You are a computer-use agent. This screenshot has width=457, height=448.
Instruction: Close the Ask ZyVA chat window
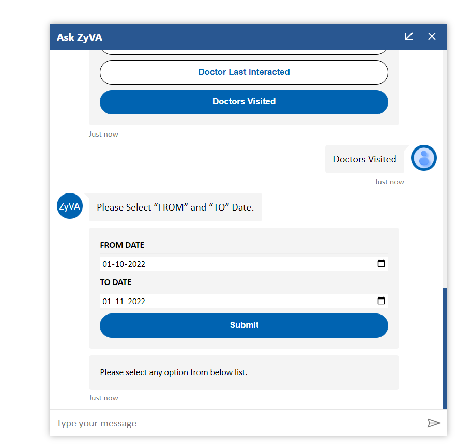[x=432, y=36]
